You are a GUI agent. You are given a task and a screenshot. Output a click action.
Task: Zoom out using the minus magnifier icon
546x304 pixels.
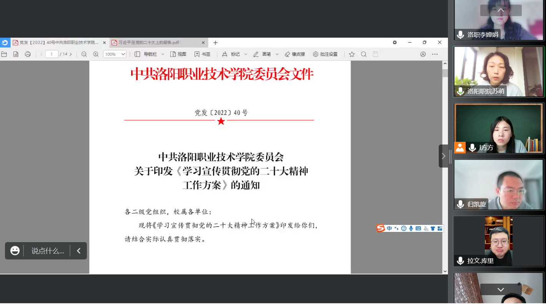click(84, 54)
